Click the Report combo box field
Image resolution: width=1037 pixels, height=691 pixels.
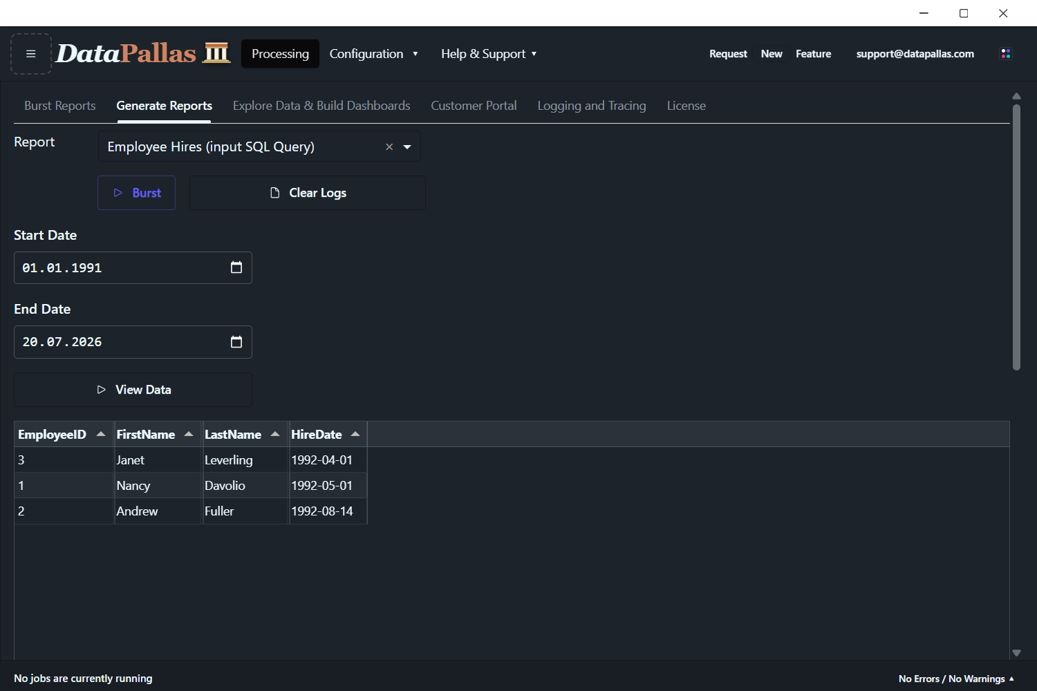tap(259, 146)
